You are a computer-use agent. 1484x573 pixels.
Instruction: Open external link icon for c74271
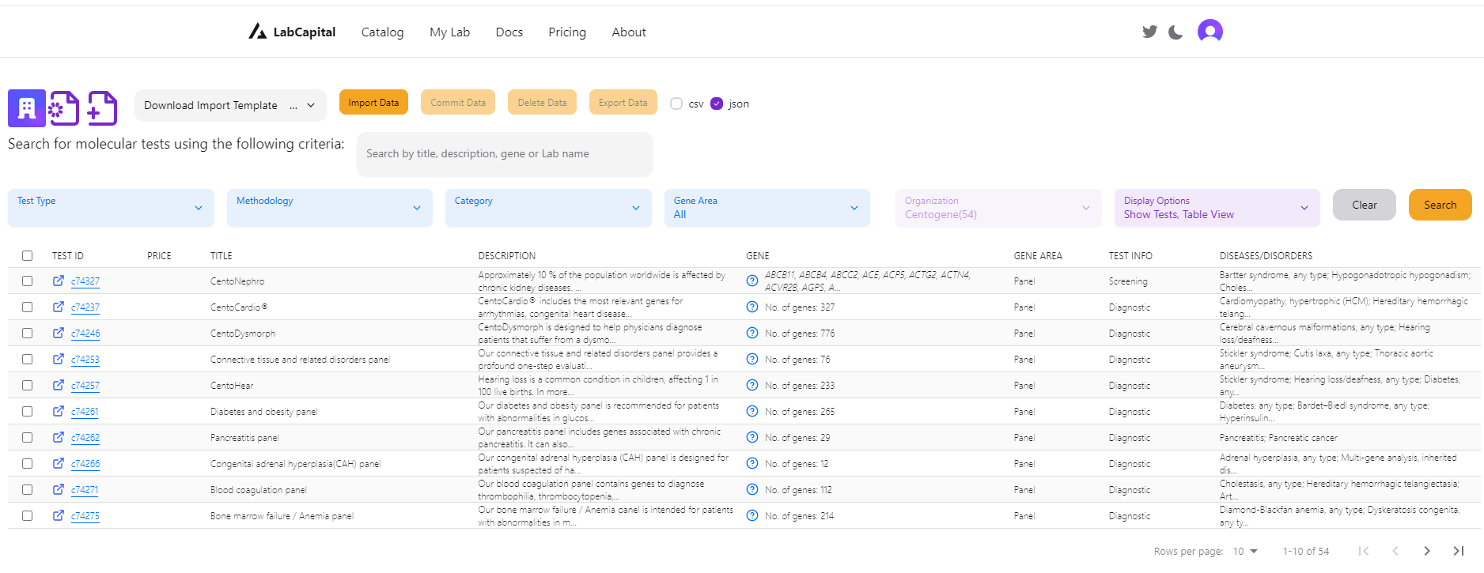59,489
